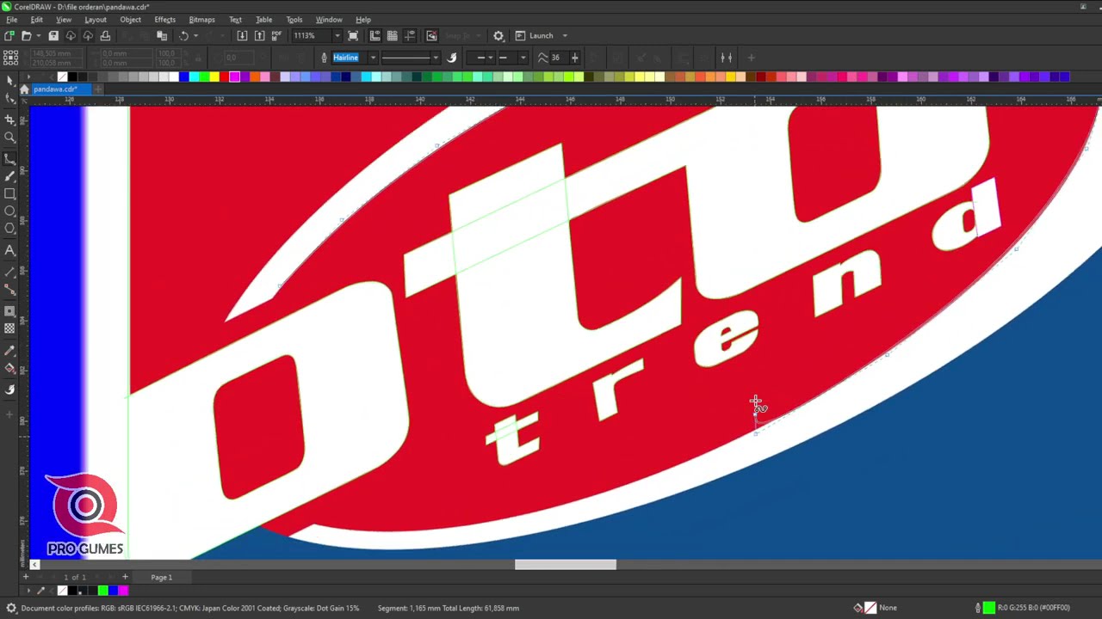1102x619 pixels.
Task: Expand the color palette flyout arrow
Action: (28, 77)
